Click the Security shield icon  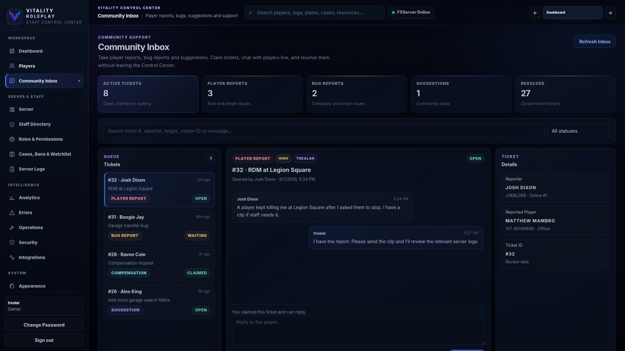click(x=12, y=242)
